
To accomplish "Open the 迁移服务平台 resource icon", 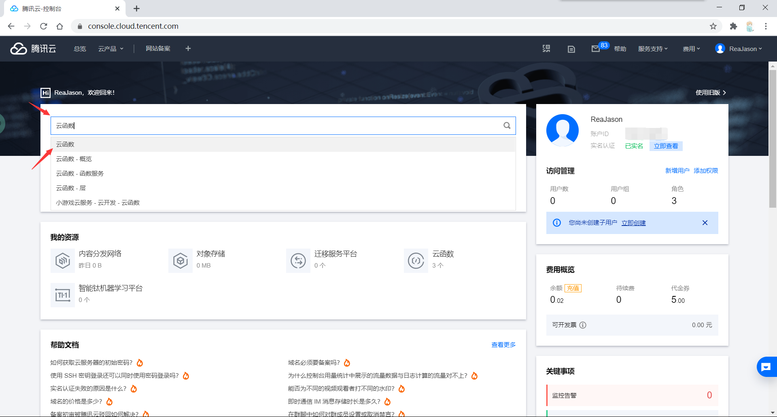I will (298, 261).
